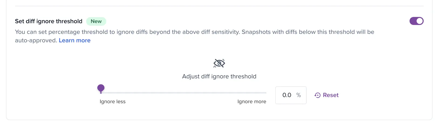The image size is (436, 126).
Task: Click the threshold description paragraph text
Action: 194,32
